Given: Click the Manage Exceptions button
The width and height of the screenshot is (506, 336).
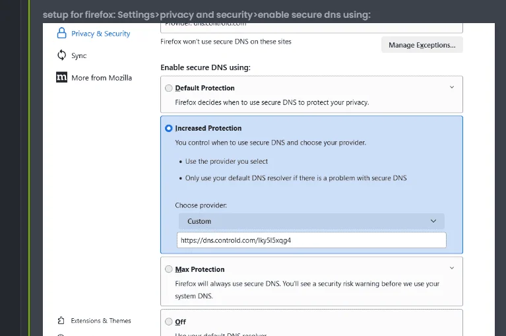Looking at the screenshot, I should (422, 45).
